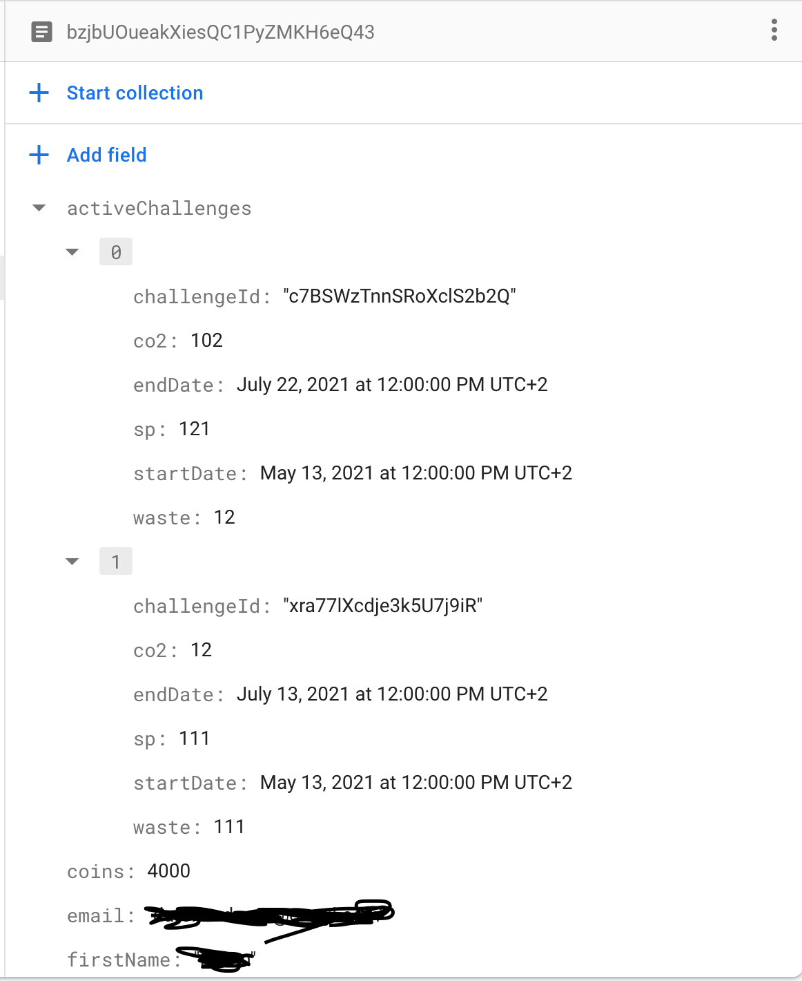The height and width of the screenshot is (981, 802).
Task: Click the endDate July 22, 2021 value
Action: [x=391, y=385]
